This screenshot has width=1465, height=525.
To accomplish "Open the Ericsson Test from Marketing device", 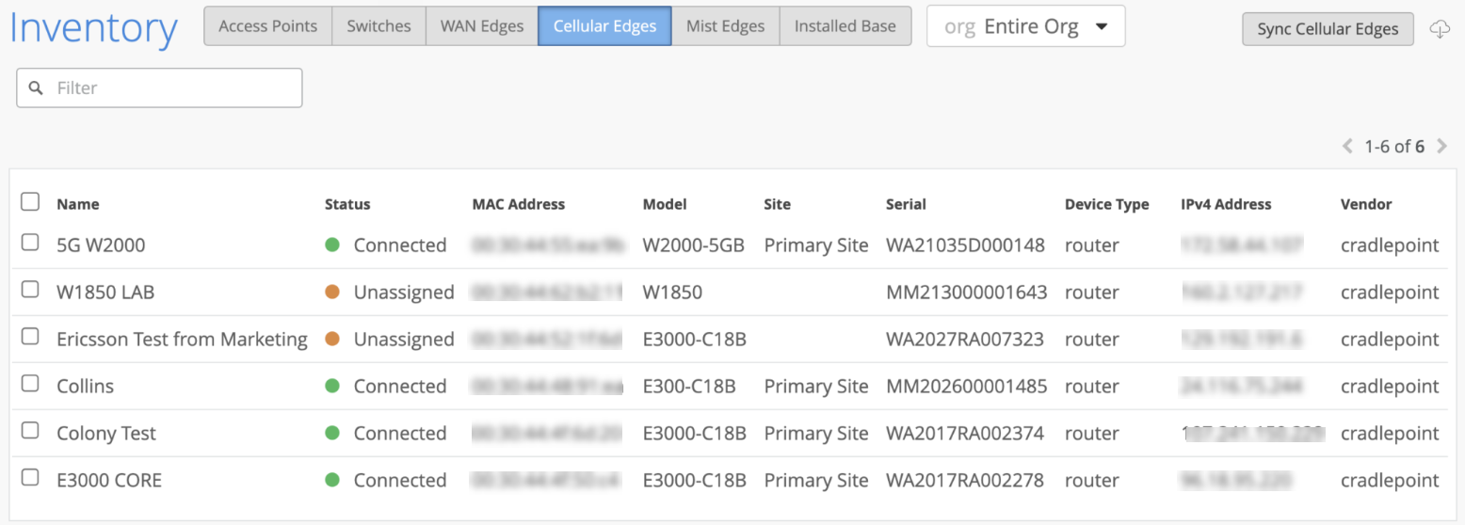I will coord(182,339).
